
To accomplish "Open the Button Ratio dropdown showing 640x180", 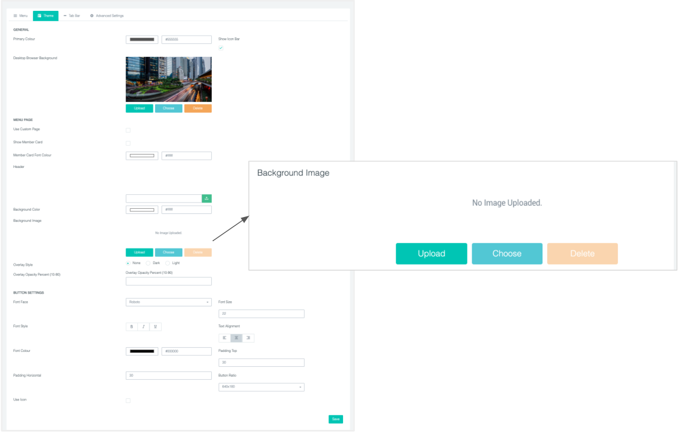I will (x=261, y=387).
